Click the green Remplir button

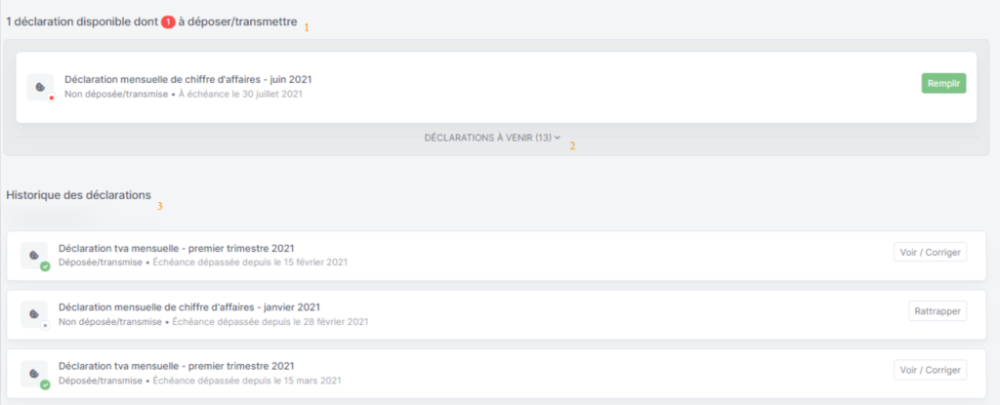943,84
